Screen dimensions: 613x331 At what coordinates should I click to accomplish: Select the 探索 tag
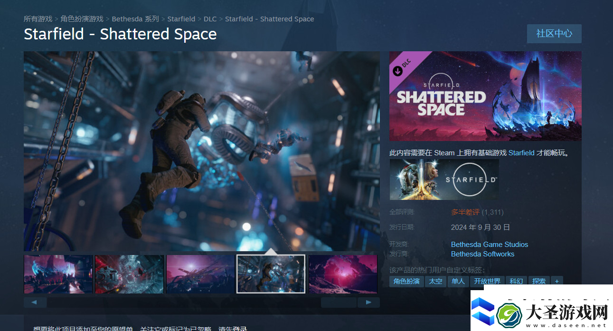click(x=539, y=281)
